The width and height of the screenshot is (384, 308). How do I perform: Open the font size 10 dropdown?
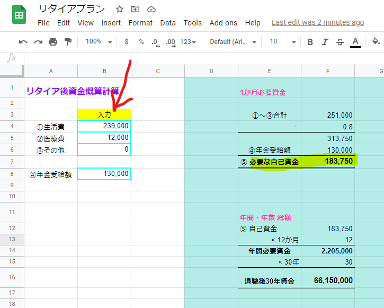[x=283, y=42]
